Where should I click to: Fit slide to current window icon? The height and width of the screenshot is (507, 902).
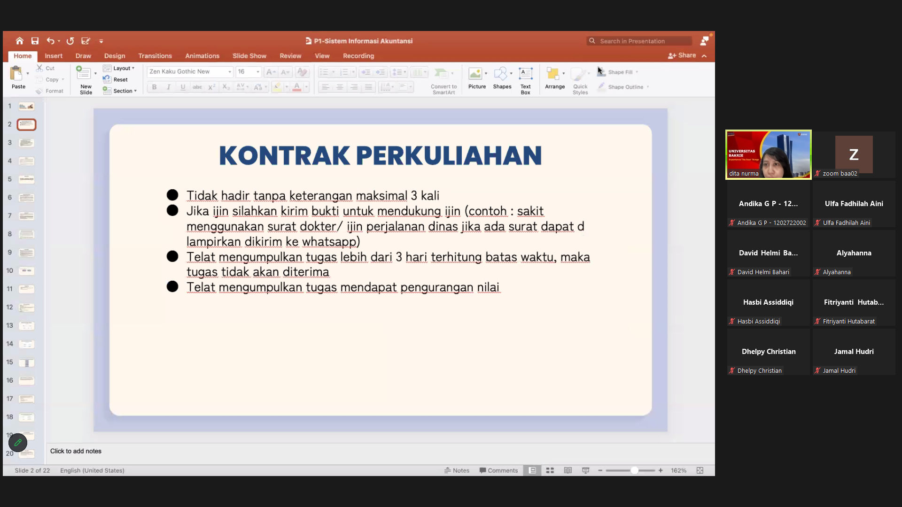tap(700, 470)
